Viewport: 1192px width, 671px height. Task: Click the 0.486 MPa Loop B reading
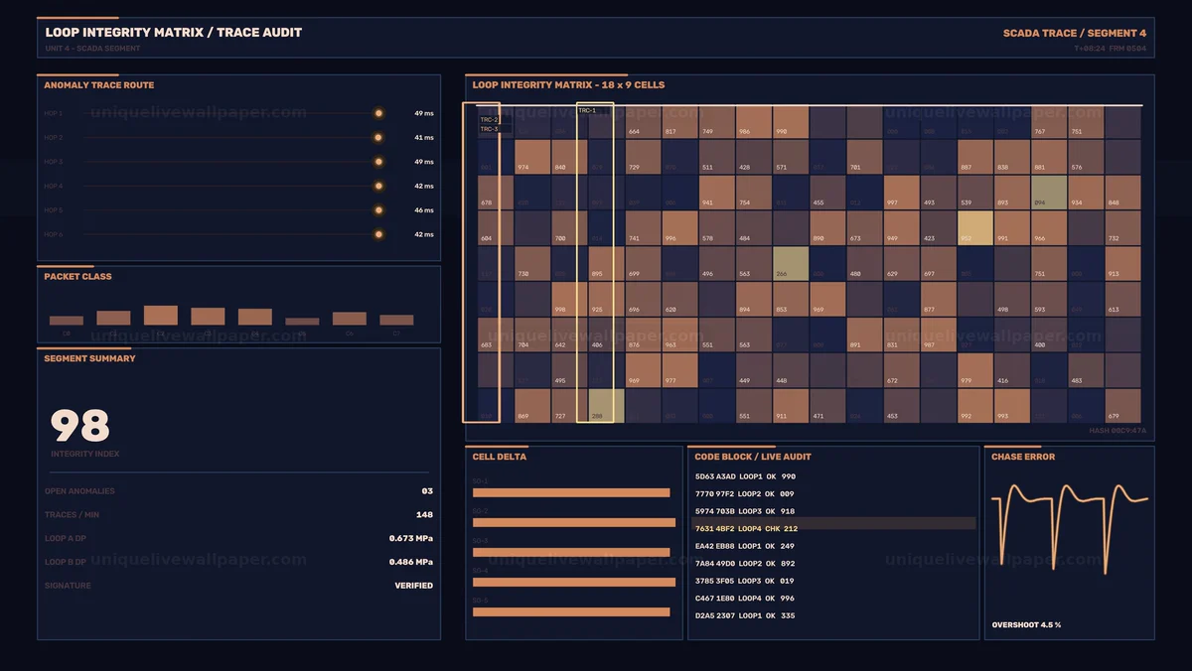click(411, 562)
